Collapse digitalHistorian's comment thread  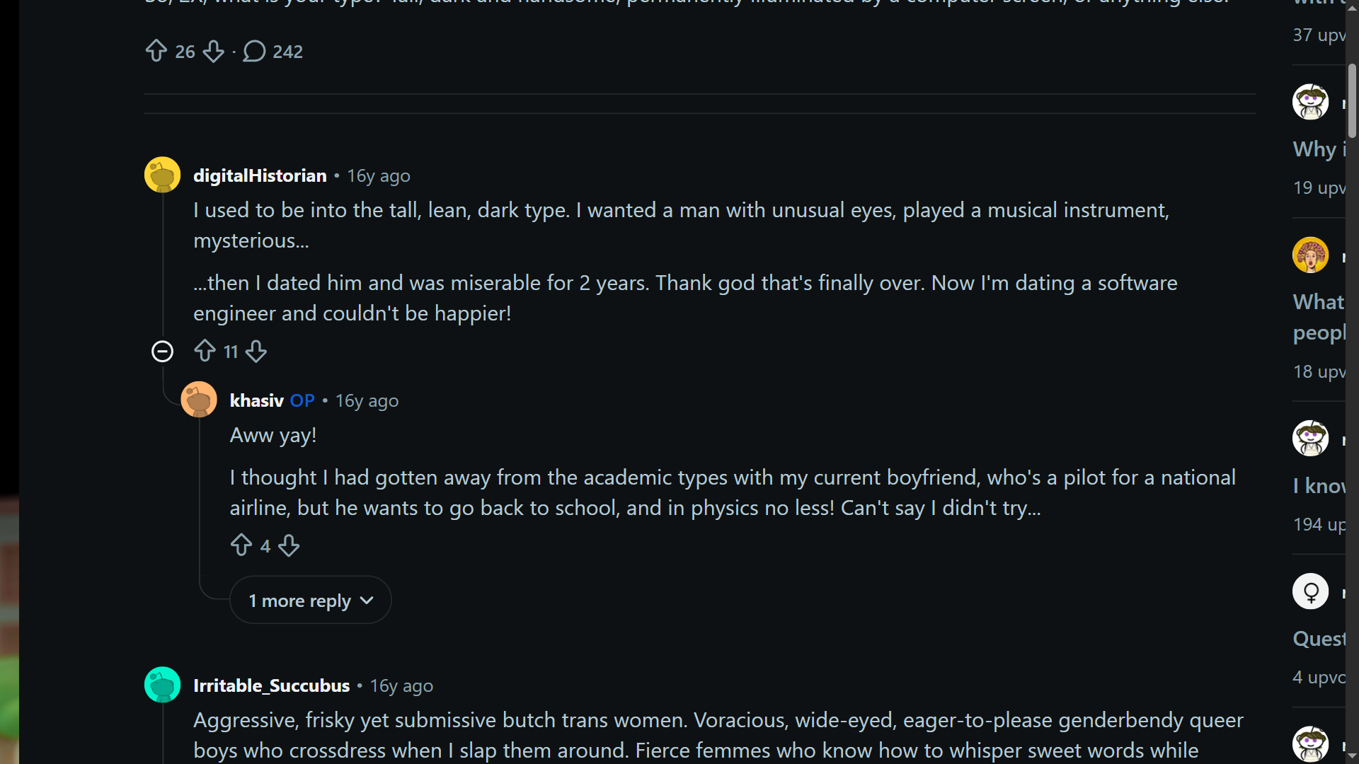pyautogui.click(x=162, y=351)
